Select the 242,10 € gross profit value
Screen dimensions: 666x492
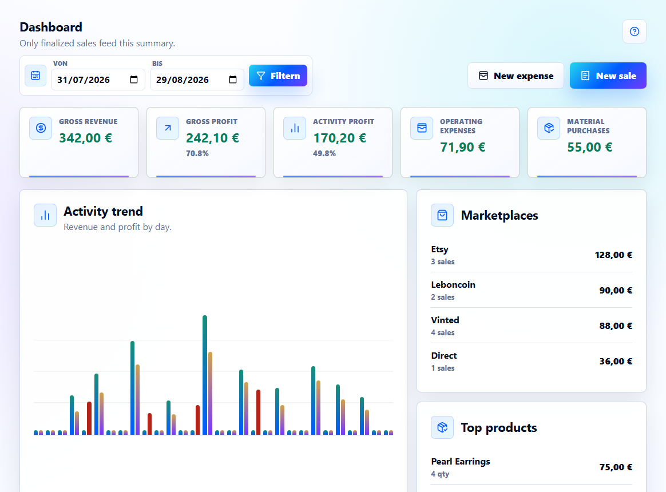pyautogui.click(x=212, y=138)
